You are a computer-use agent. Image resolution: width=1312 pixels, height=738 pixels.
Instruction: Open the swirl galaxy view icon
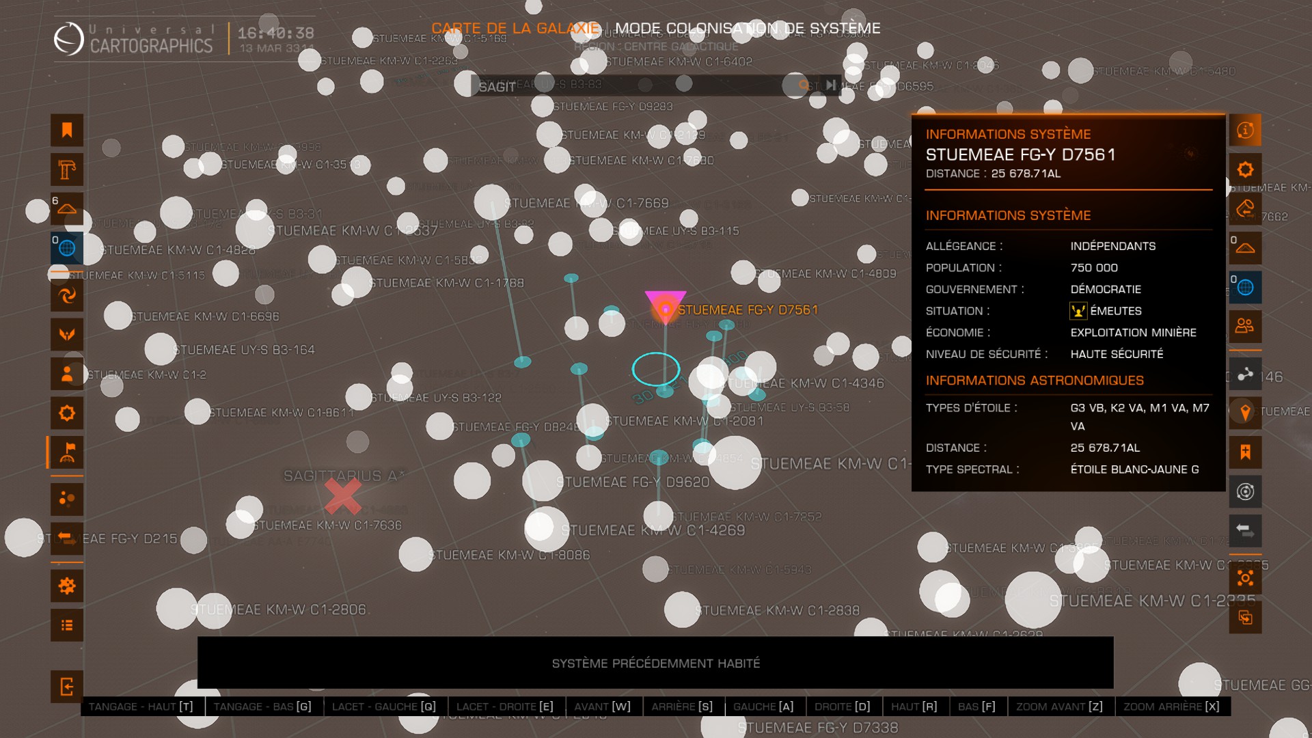[67, 295]
